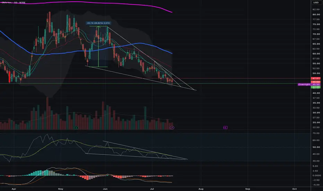Click the Jun label on time axis
Viewport: 323px width, 191px height.
click(x=105, y=189)
